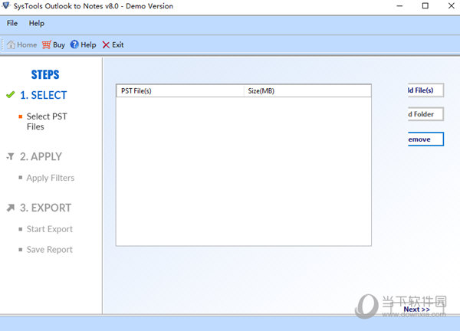The image size is (460, 331).
Task: Click the Home toolbar label
Action: coord(27,45)
